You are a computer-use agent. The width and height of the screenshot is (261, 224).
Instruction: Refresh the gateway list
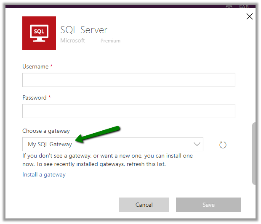223,145
